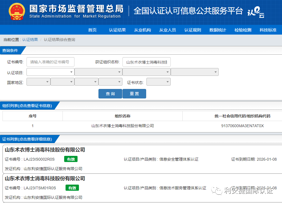The height and width of the screenshot is (203, 282).
Task: Click 有效 badge for LAJ23IS0002R0S
Action: pos(71,159)
